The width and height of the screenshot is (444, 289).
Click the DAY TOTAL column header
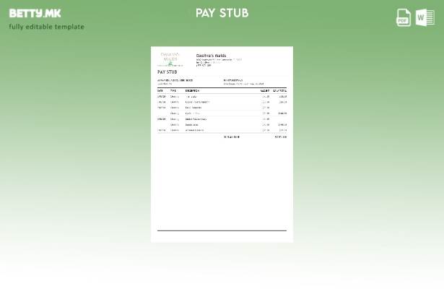[x=279, y=90]
